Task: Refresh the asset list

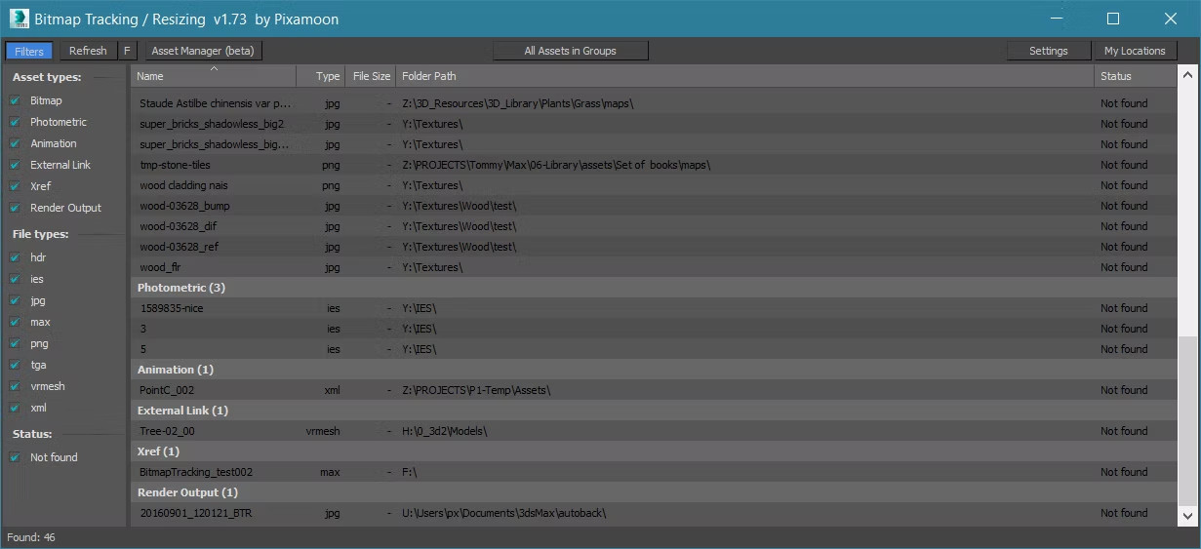Action: (x=88, y=51)
